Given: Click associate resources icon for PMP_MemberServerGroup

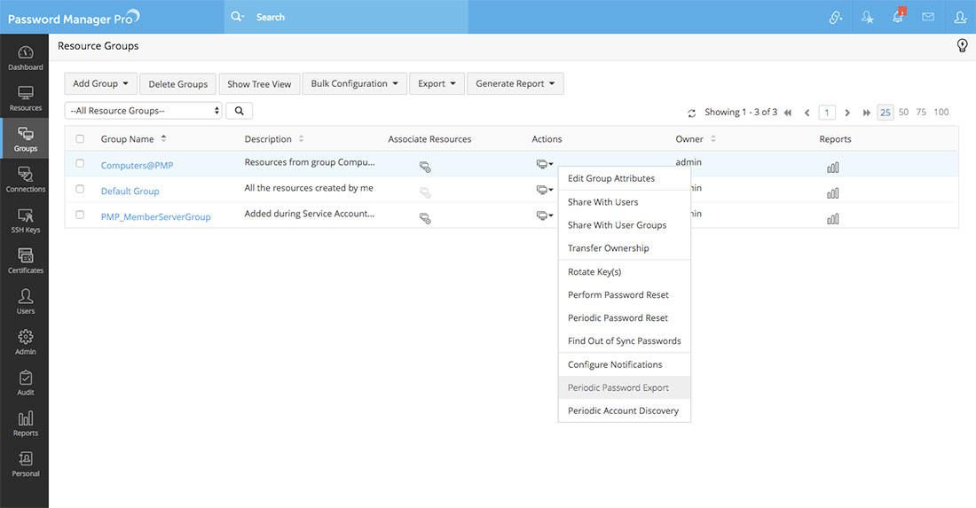Looking at the screenshot, I should coord(425,218).
